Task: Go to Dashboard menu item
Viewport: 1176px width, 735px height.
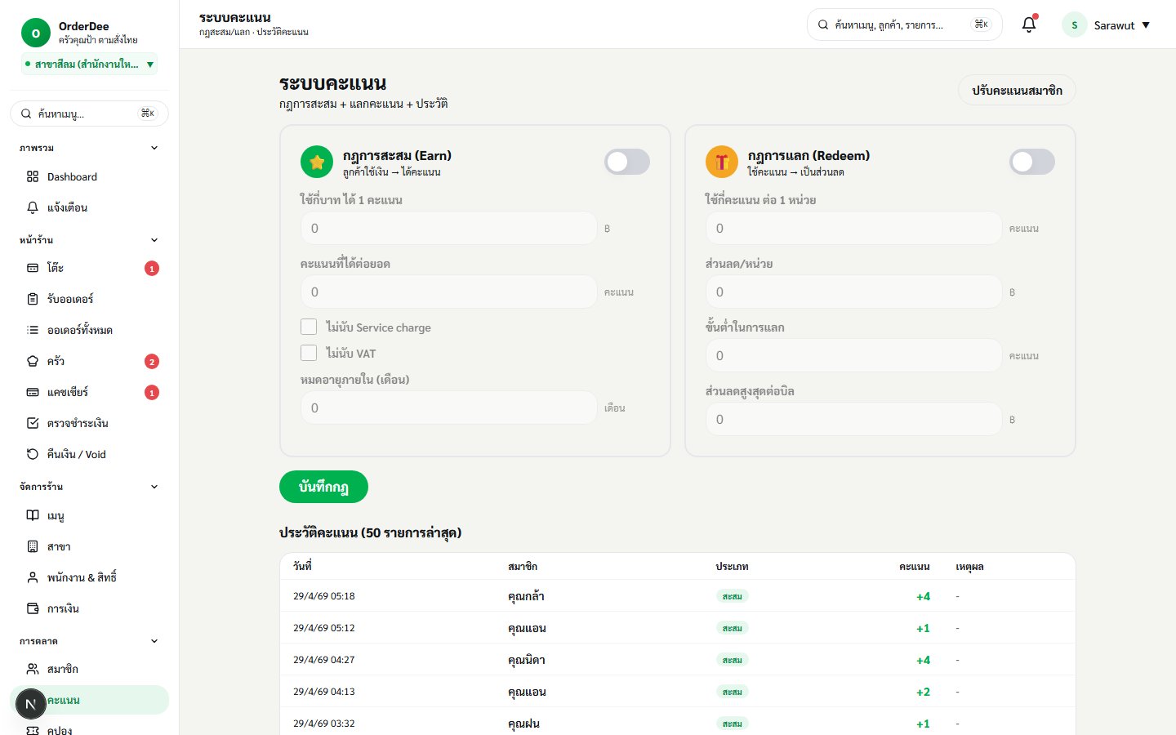Action: (89, 176)
